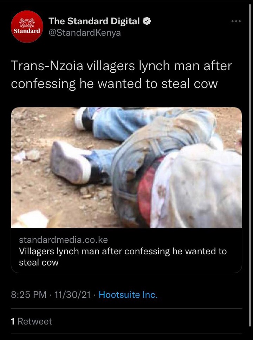The height and width of the screenshot is (340, 253).
Task: Click the 'steal cow' second line of card title
Action: [x=39, y=263]
